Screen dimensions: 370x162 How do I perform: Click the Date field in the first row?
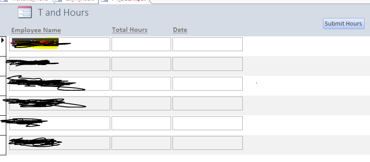pyautogui.click(x=207, y=44)
